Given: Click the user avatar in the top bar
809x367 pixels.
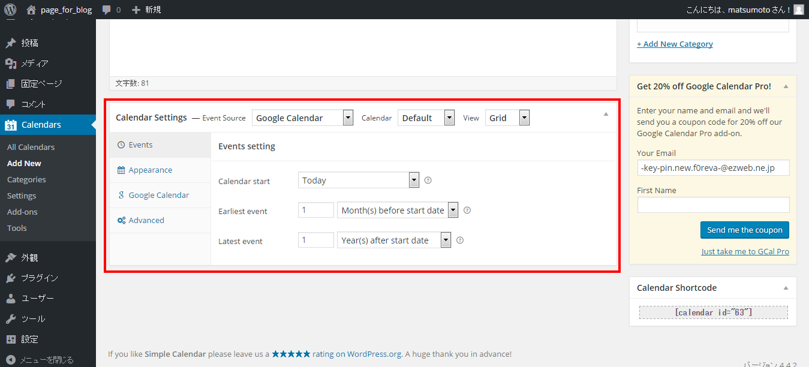Looking at the screenshot, I should point(798,10).
